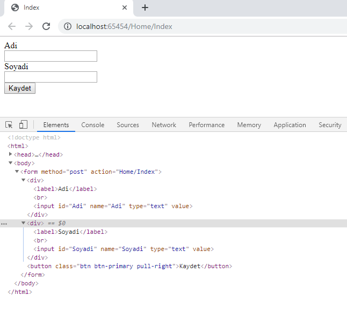Expand the head node
The image size is (347, 310).
click(10, 154)
